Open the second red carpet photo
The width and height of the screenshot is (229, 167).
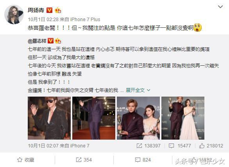(x=94, y=118)
